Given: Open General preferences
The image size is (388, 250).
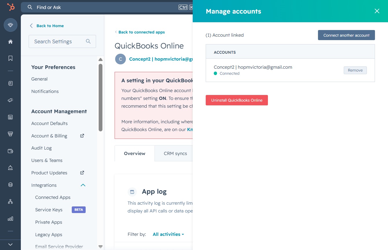Looking at the screenshot, I should point(39,79).
